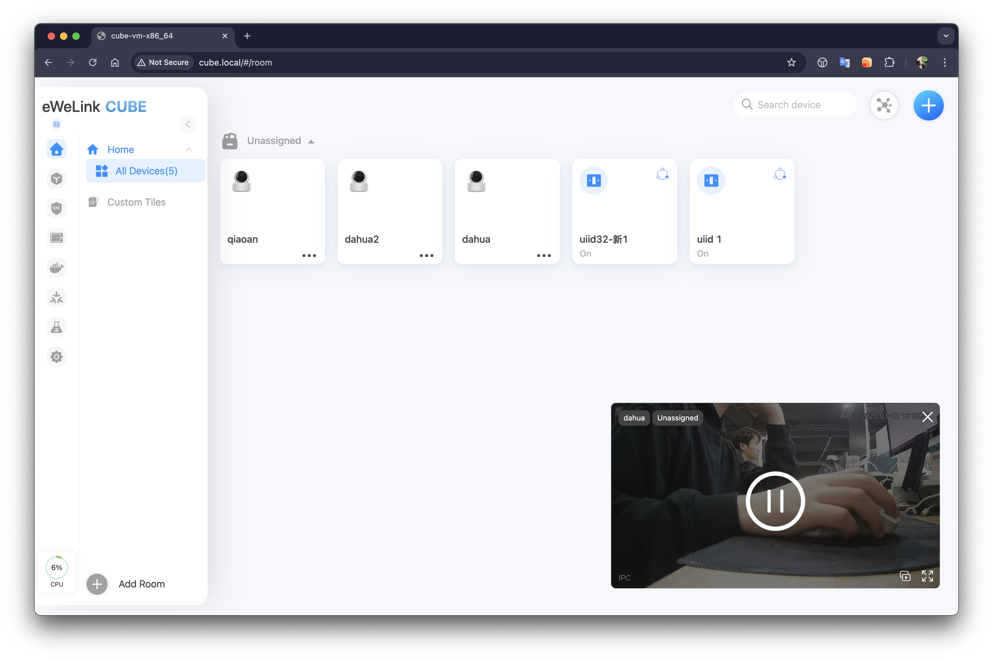The height and width of the screenshot is (661, 993).
Task: Open the Security shield sidebar icon
Action: [x=57, y=208]
